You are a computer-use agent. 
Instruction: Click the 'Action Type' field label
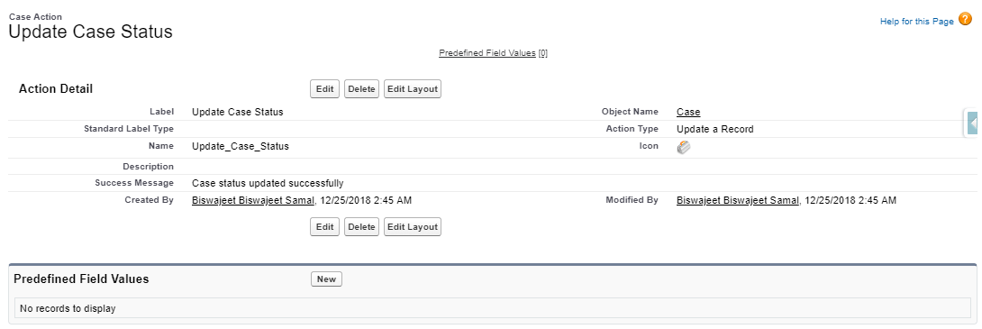(x=632, y=129)
